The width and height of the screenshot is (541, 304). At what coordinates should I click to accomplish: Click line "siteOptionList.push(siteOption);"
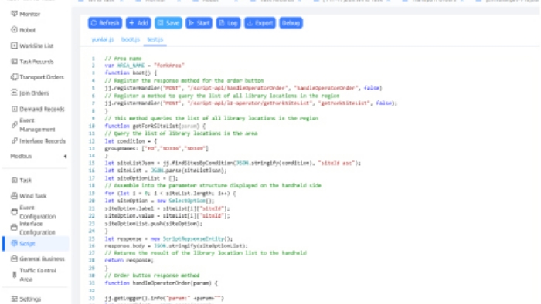[154, 224]
